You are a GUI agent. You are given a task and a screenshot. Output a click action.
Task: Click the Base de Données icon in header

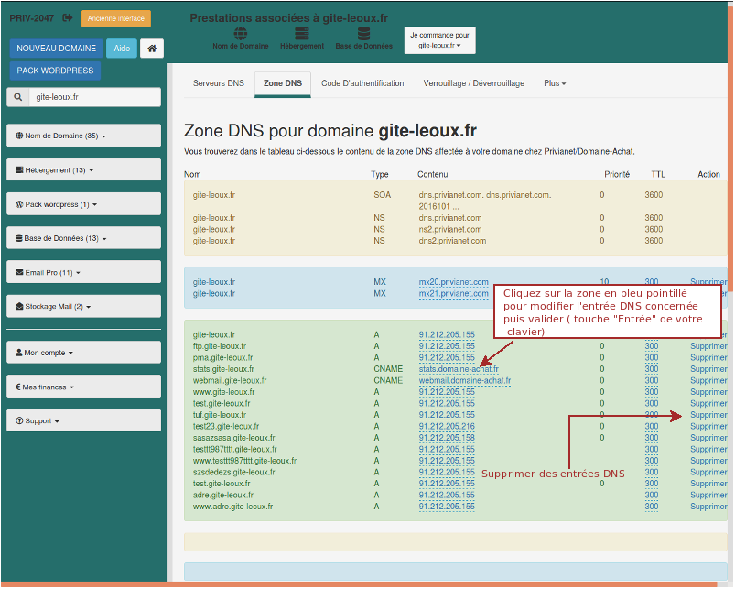(x=363, y=34)
